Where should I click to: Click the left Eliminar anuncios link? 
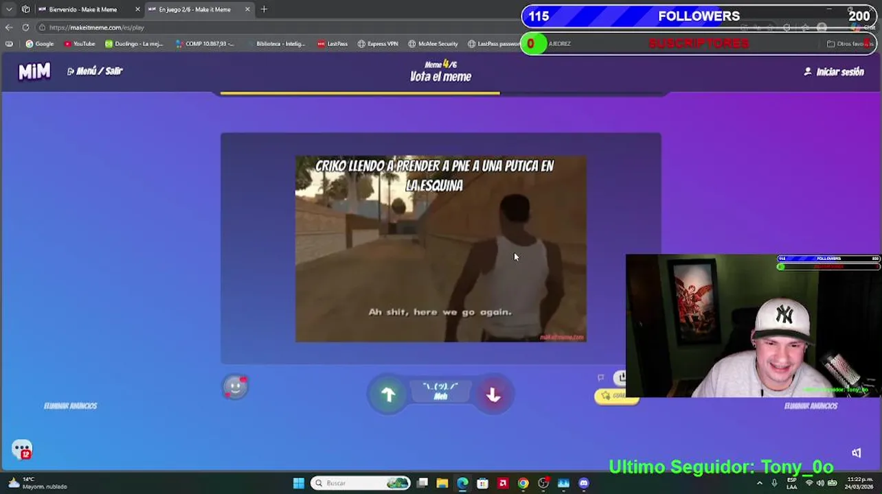pos(70,406)
